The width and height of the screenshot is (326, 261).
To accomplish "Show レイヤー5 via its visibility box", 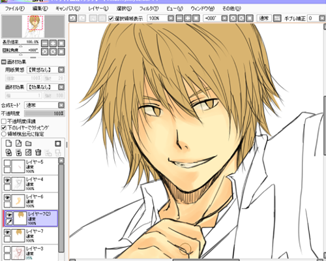I will pyautogui.click(x=7, y=162).
